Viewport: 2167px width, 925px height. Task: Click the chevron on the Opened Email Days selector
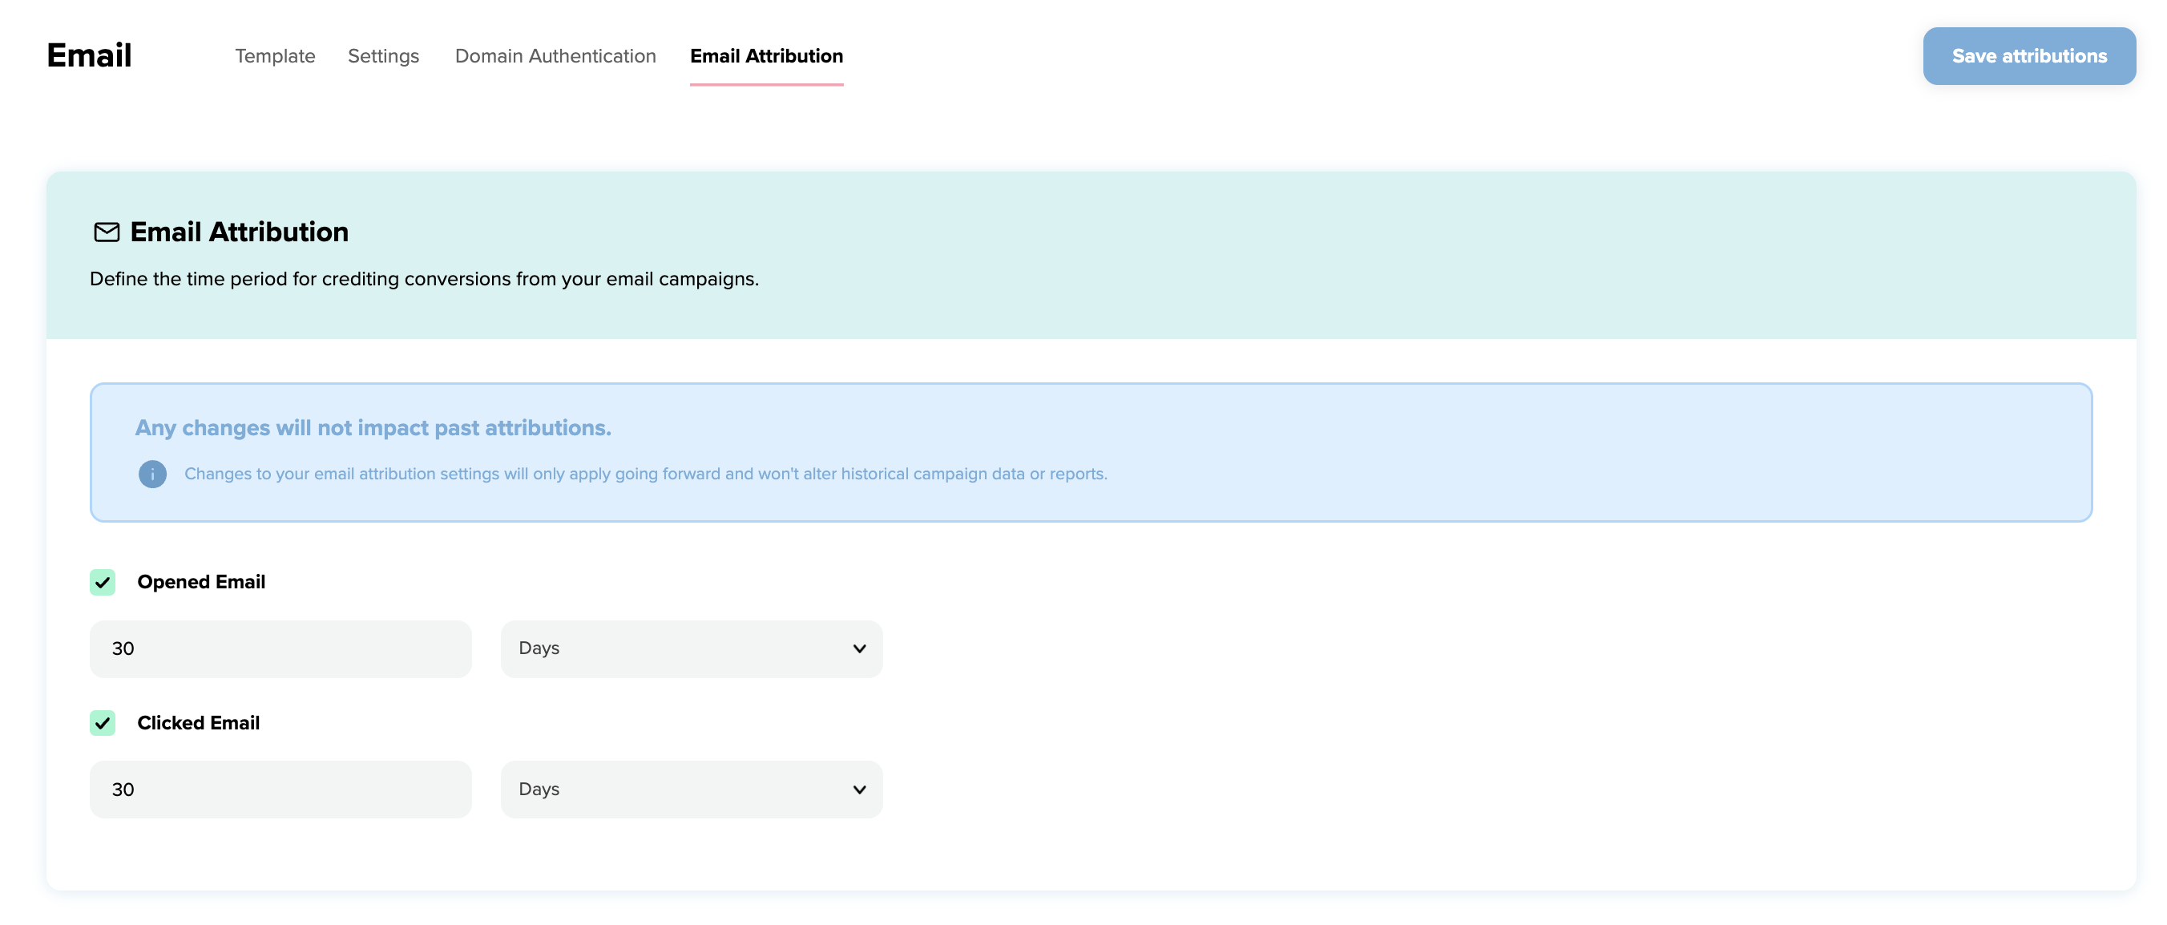(859, 648)
